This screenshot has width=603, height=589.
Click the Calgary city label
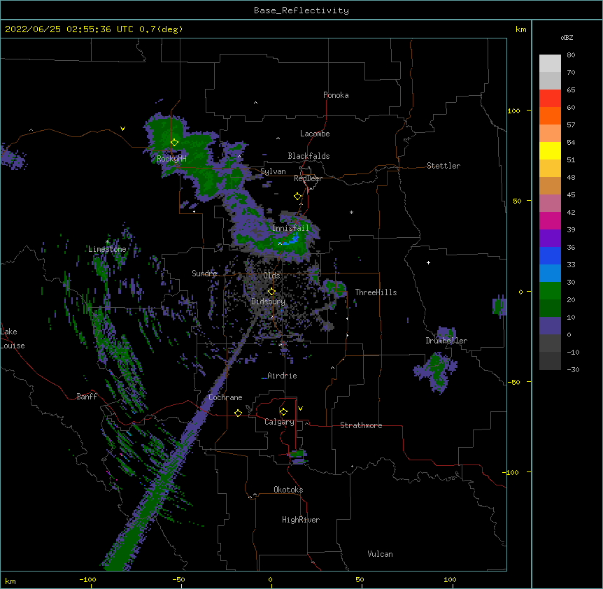279,422
